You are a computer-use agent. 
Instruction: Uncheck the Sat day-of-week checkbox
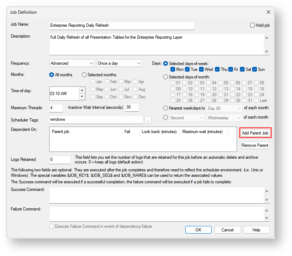click(242, 69)
